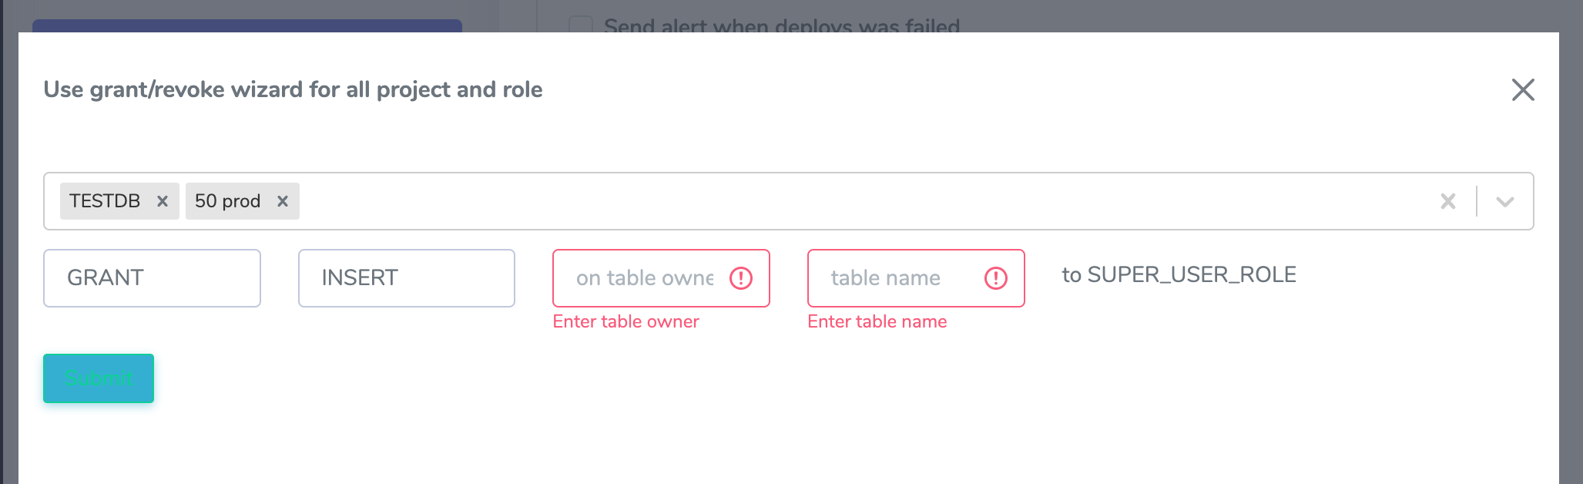
Task: Focus the table owner input field
Action: point(644,278)
